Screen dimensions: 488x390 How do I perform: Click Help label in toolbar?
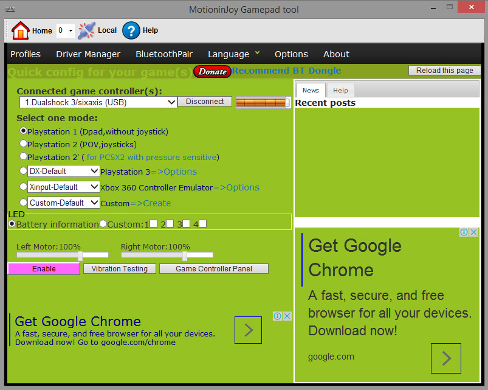(x=150, y=30)
